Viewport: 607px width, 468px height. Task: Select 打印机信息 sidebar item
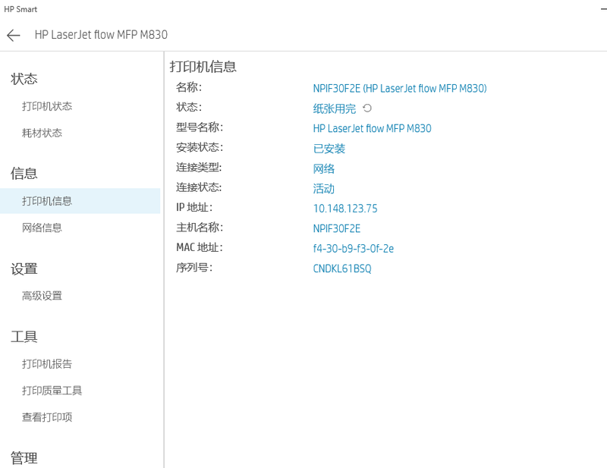tap(80, 201)
